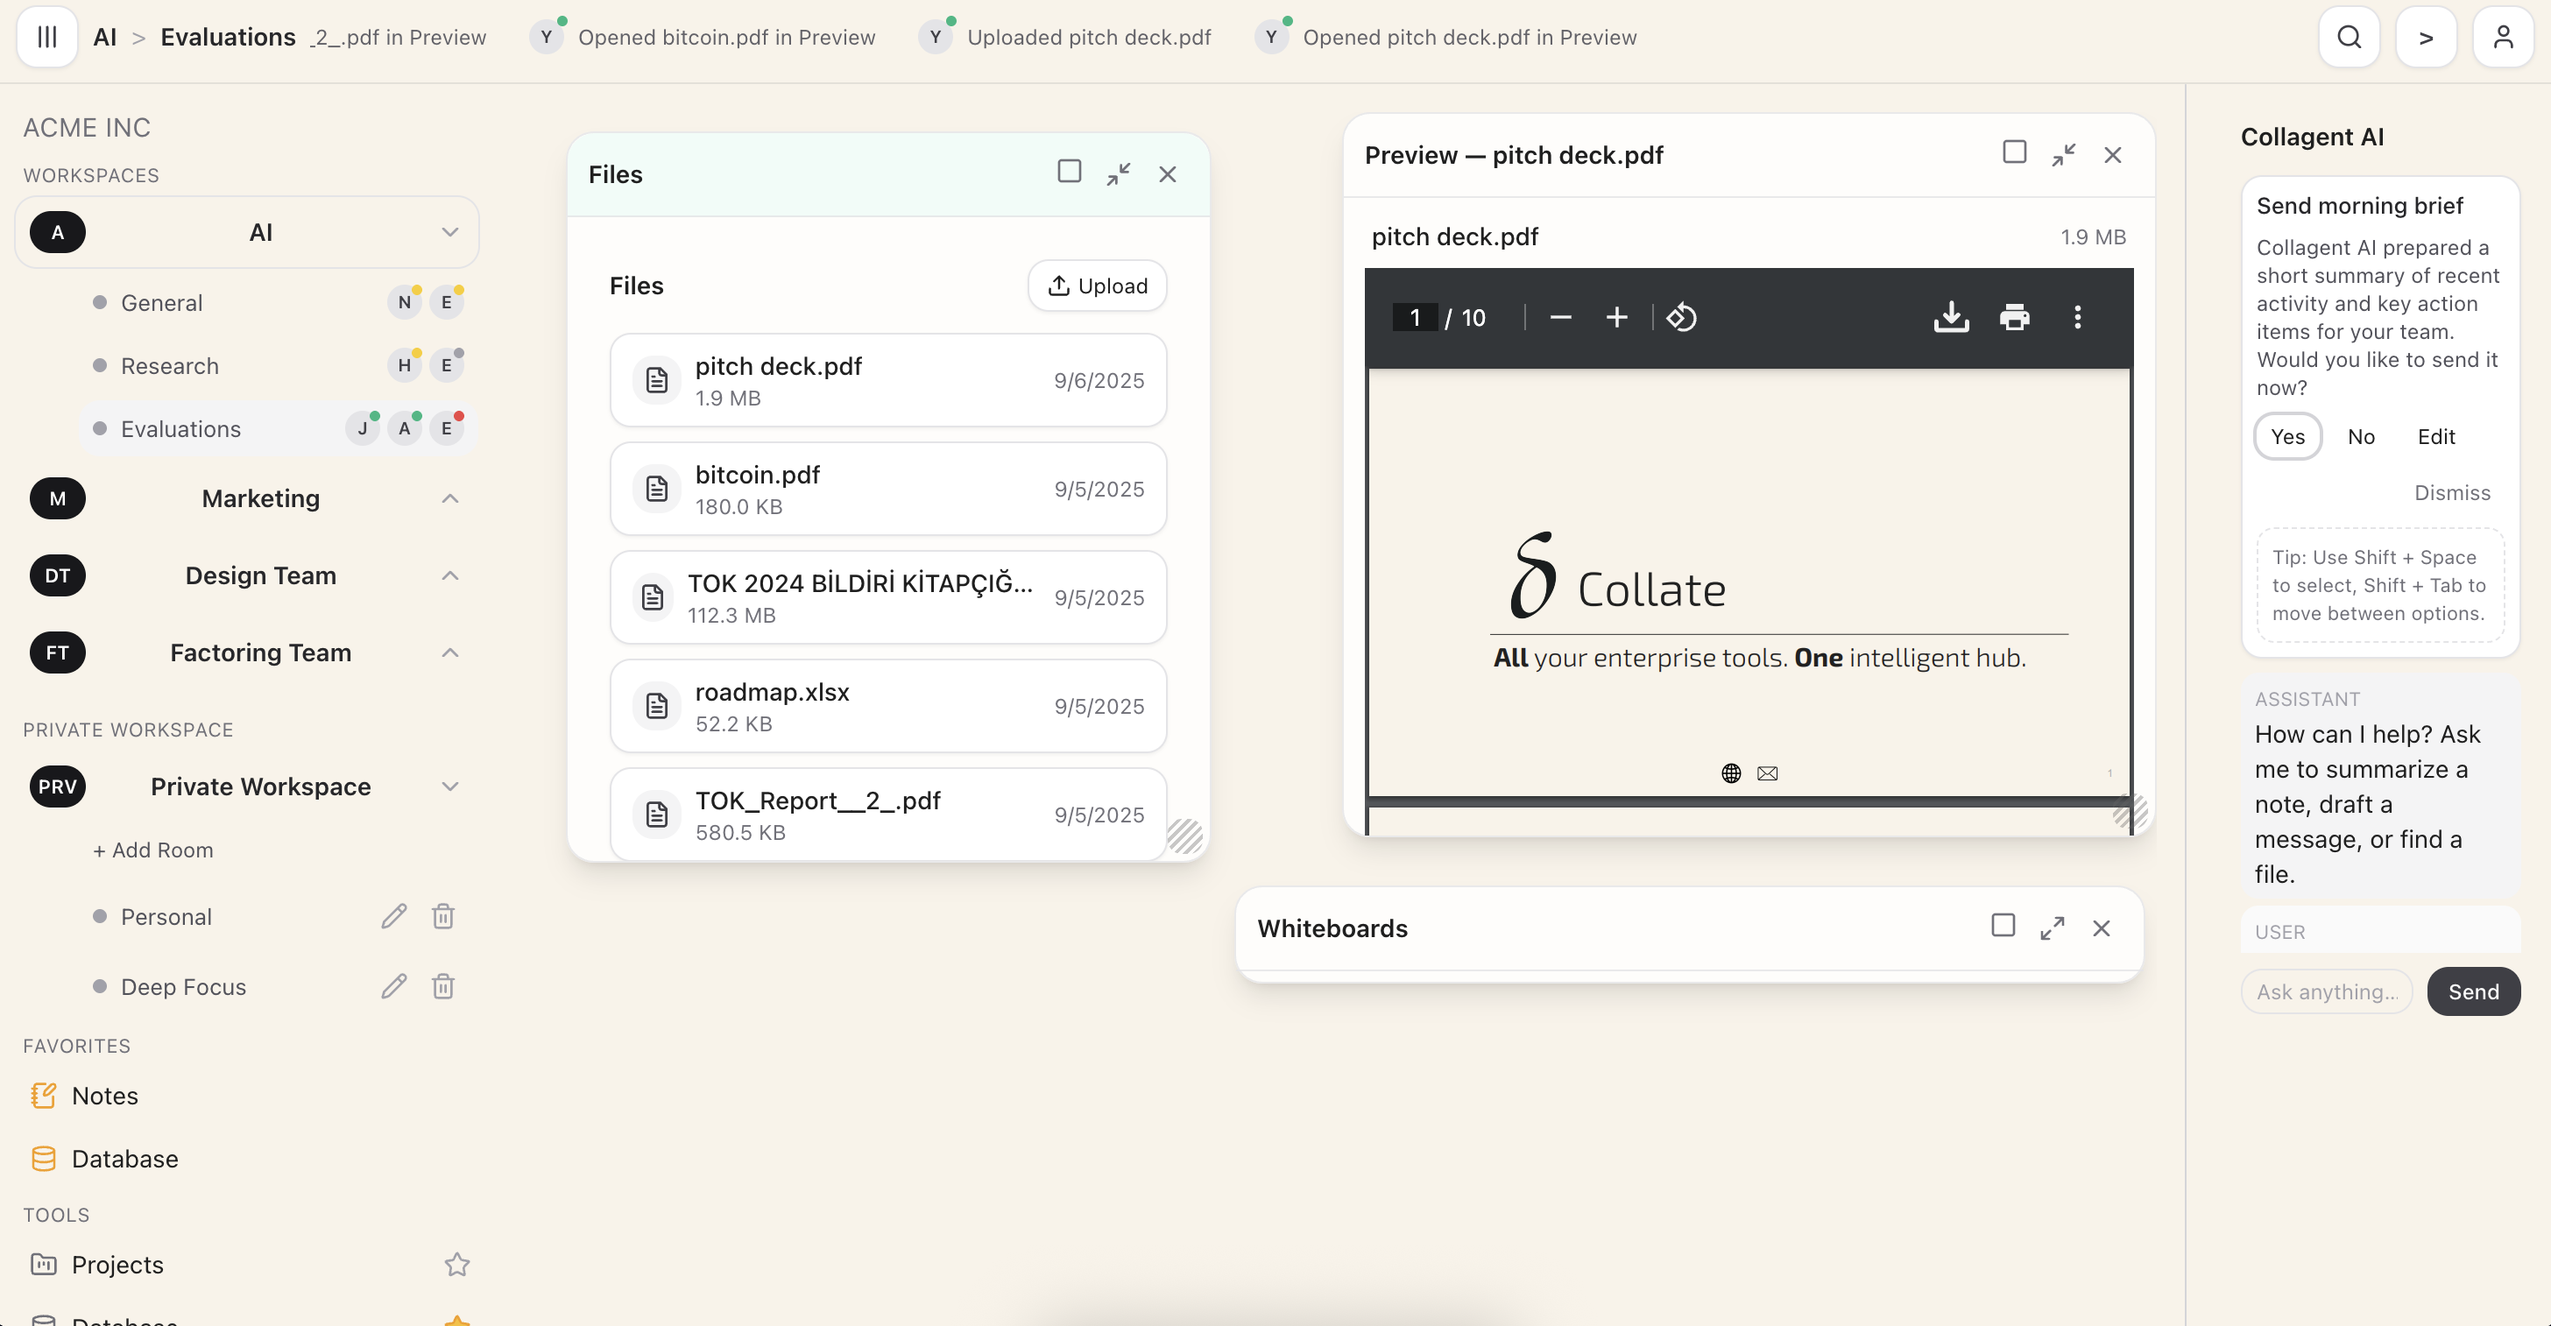Toggle the square checkbox in the Files panel header
The width and height of the screenshot is (2551, 1326).
click(x=1069, y=172)
